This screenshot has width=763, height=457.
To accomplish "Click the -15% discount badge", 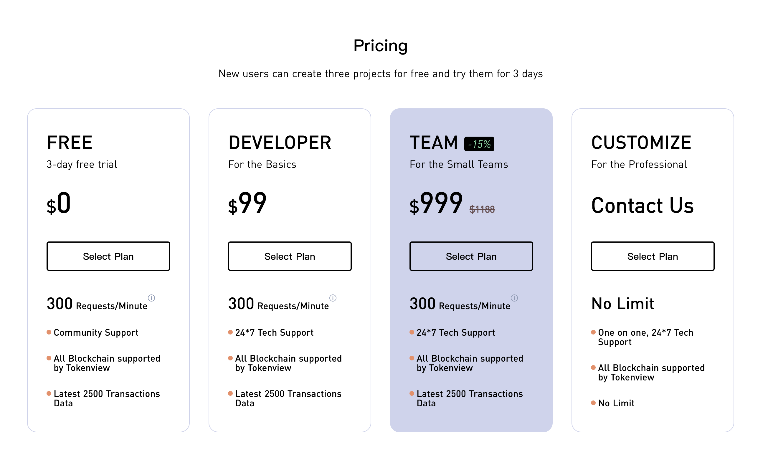I will point(479,144).
